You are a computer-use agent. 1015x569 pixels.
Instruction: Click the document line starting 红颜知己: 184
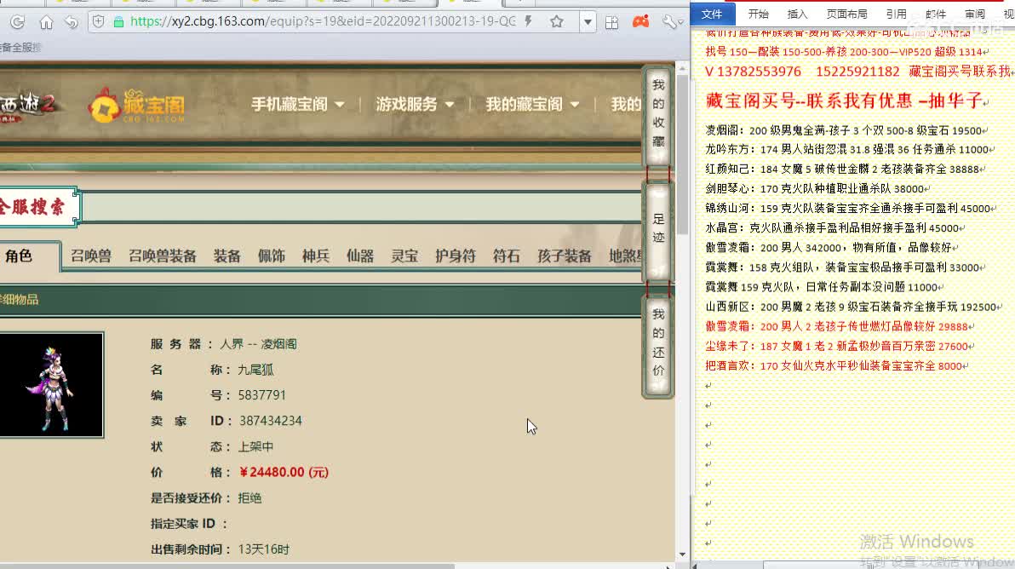(x=844, y=169)
